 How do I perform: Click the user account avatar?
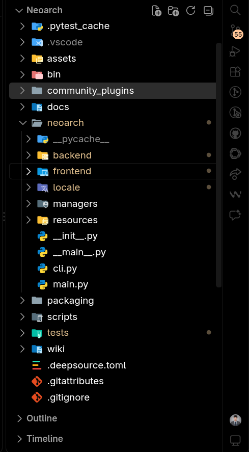pyautogui.click(x=235, y=420)
